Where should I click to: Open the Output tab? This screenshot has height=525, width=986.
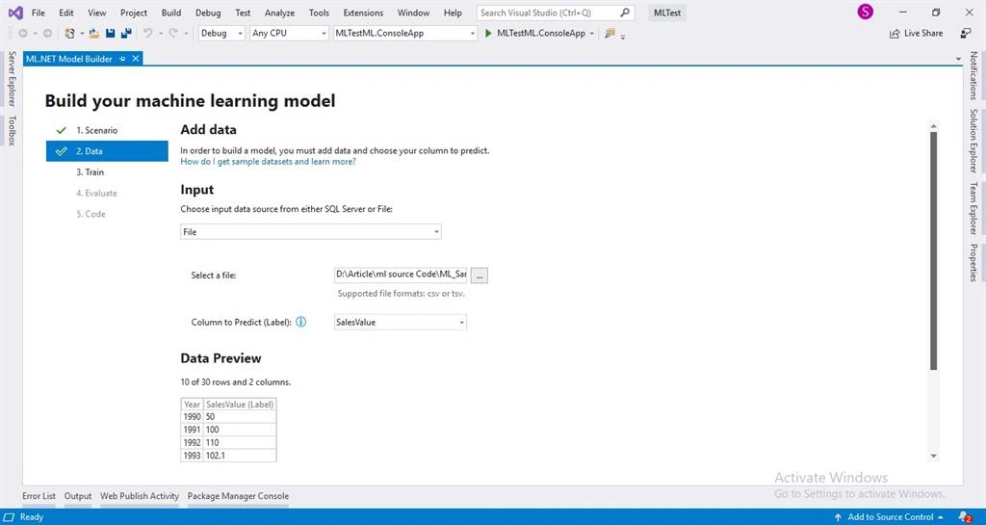coord(78,496)
